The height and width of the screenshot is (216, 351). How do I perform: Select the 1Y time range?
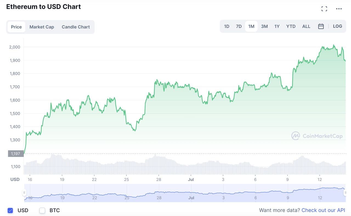click(277, 26)
